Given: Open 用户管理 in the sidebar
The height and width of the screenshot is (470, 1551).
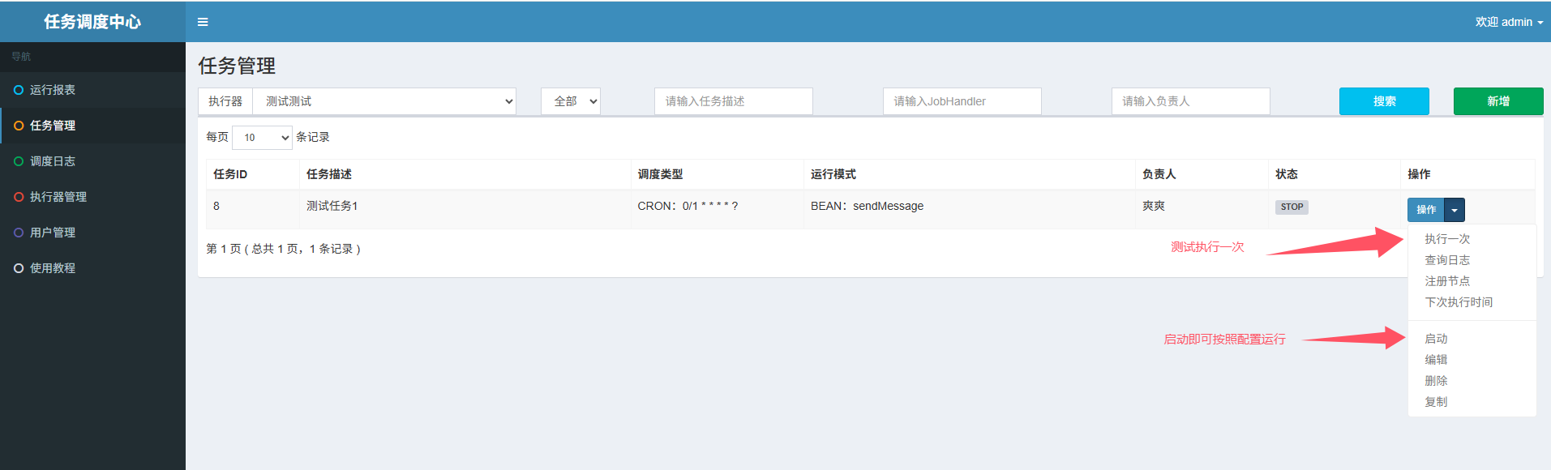Looking at the screenshot, I should (x=92, y=233).
